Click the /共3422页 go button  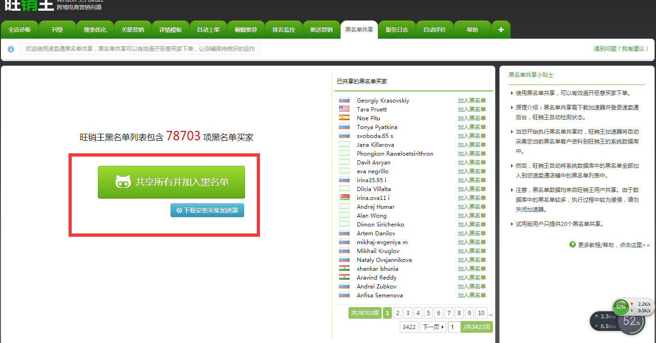click(x=477, y=327)
